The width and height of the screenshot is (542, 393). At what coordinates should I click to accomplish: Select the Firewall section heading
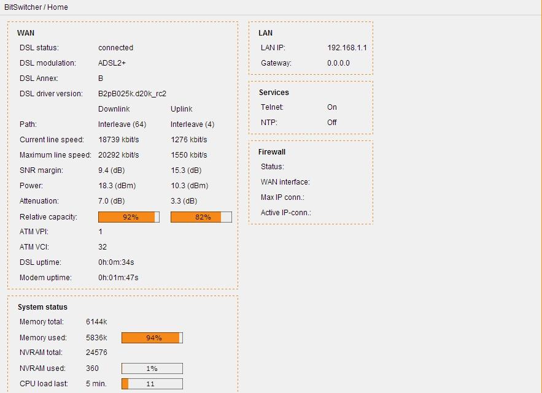272,151
